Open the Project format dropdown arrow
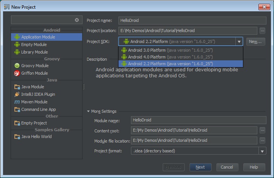Screen dimensions: 274x178 coord(262,151)
